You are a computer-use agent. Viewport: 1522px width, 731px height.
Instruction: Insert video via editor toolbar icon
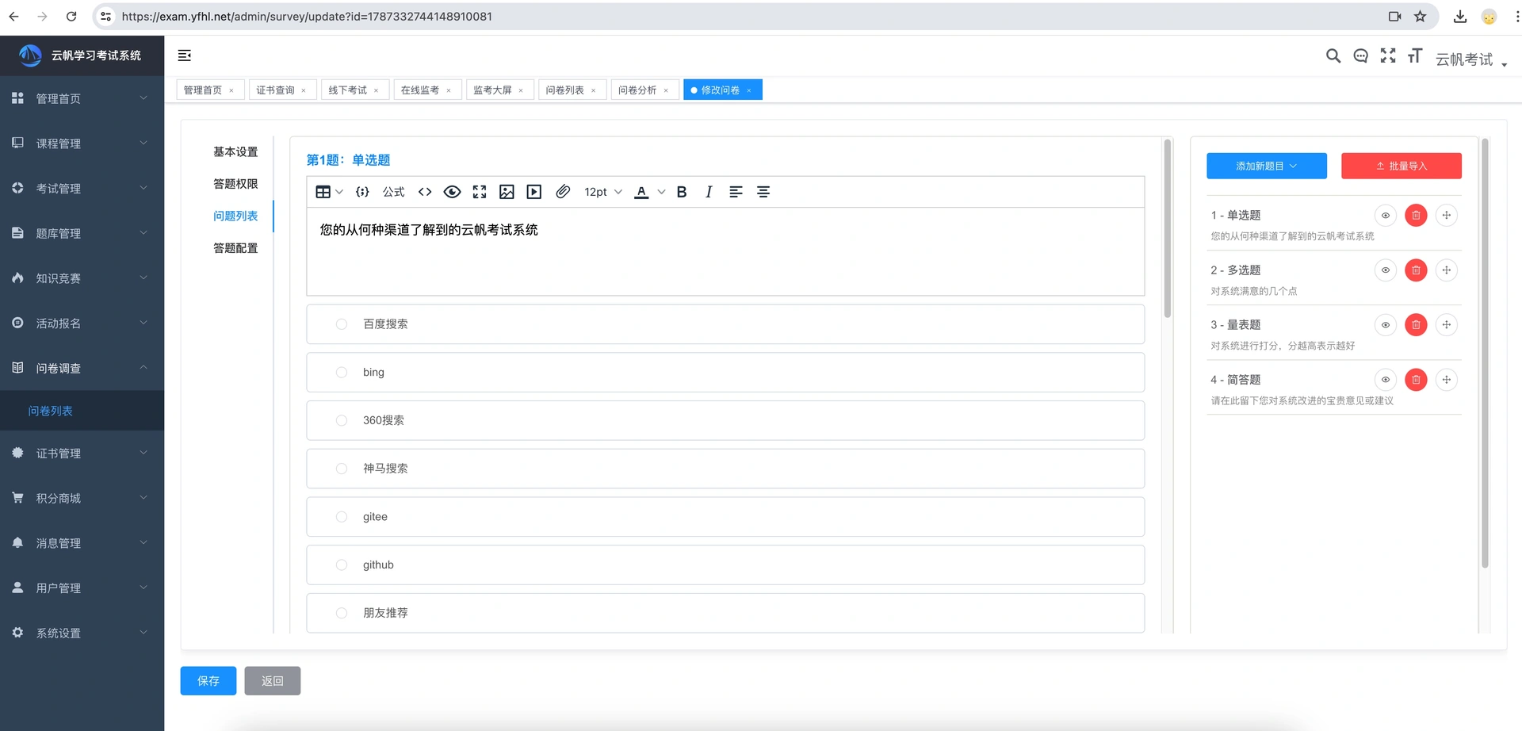534,192
